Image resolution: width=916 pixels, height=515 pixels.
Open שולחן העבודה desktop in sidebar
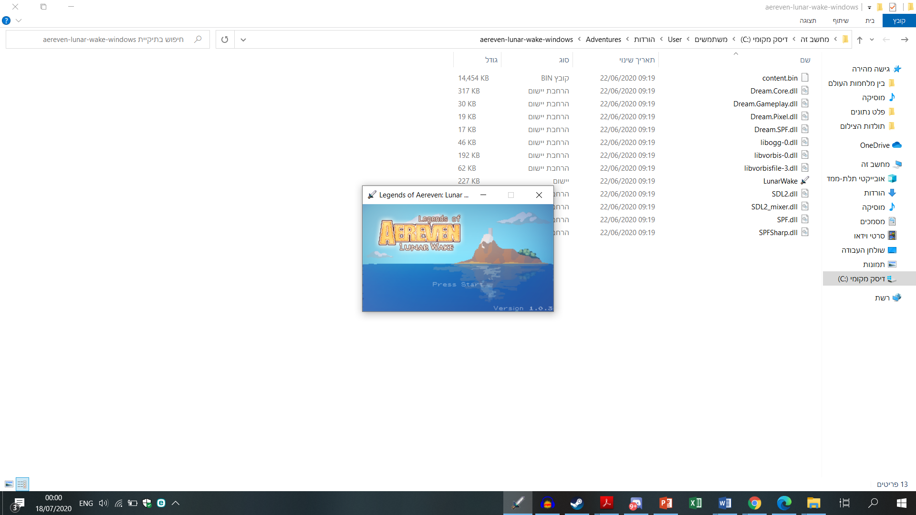(x=869, y=250)
